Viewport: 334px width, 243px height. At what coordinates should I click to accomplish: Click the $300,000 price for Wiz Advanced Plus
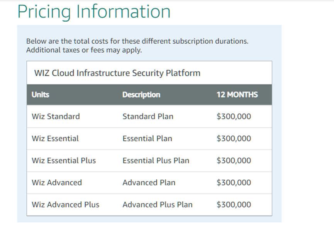tap(234, 204)
